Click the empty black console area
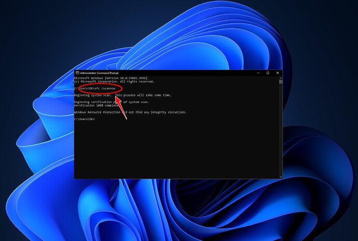Image resolution: width=358 pixels, height=241 pixels. click(176, 150)
